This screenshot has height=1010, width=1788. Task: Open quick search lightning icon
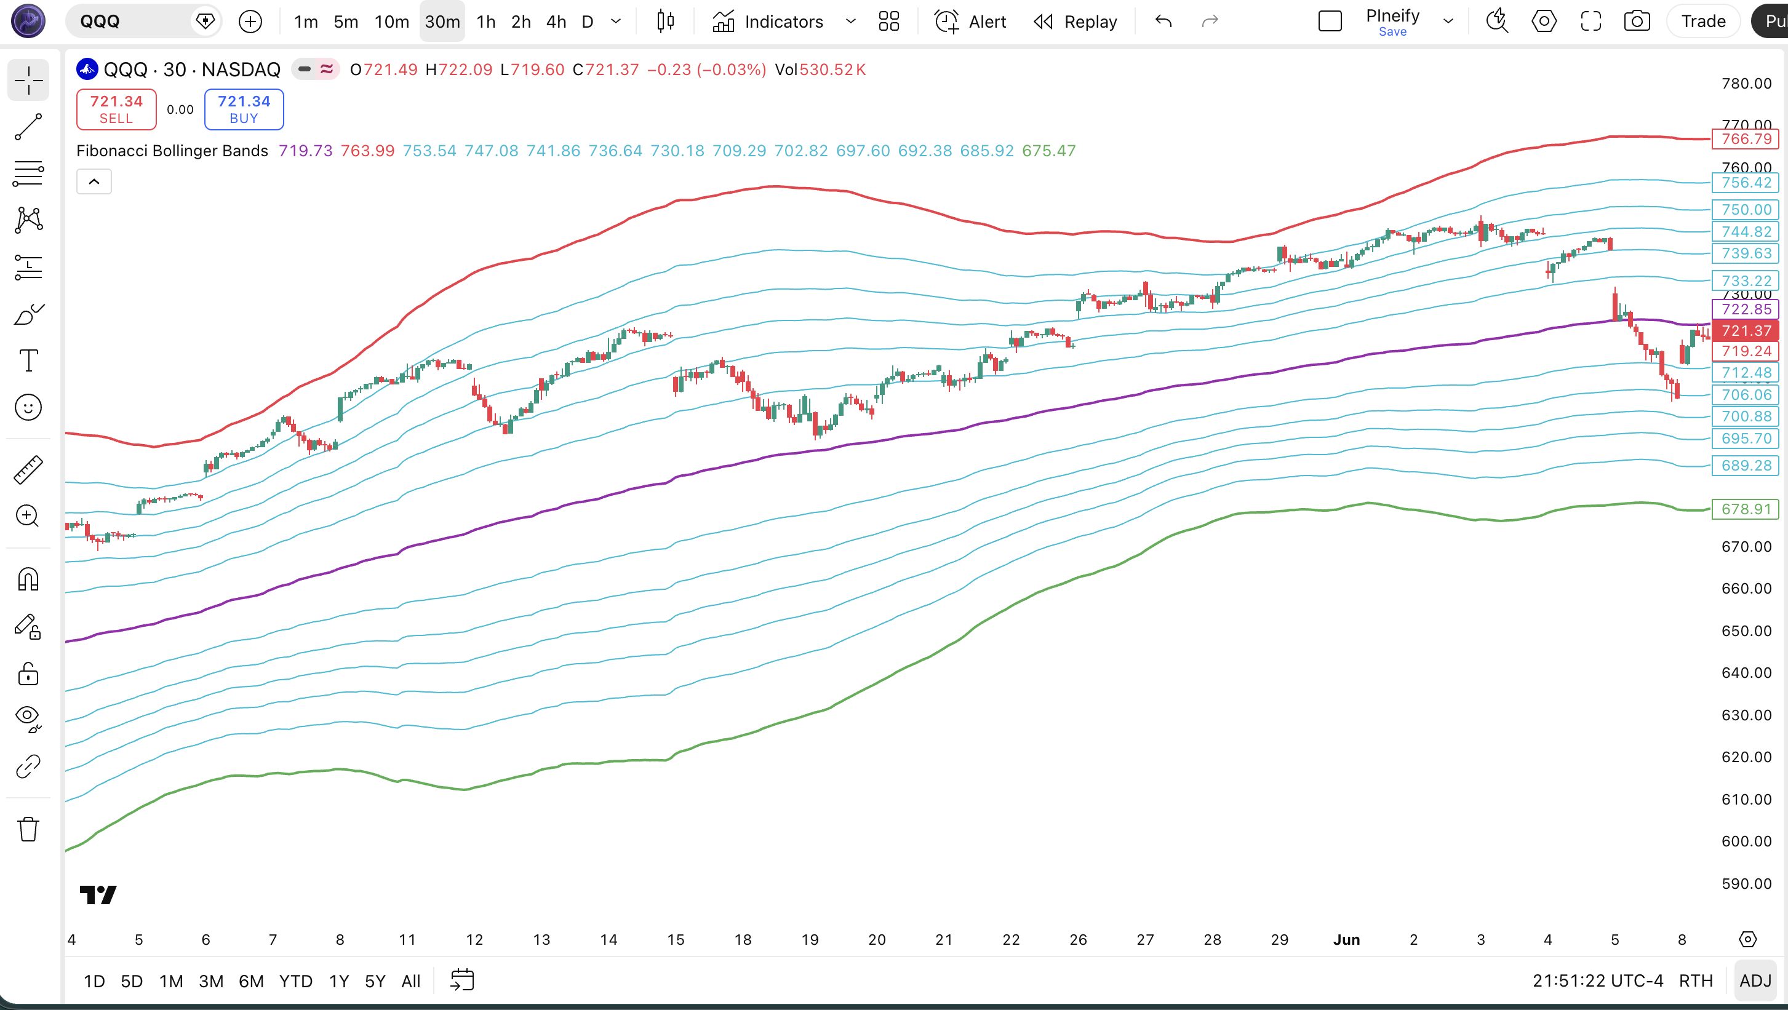(x=1497, y=22)
